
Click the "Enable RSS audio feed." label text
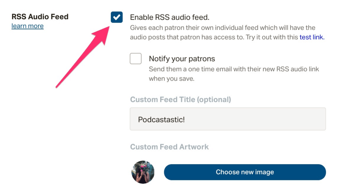coord(169,17)
